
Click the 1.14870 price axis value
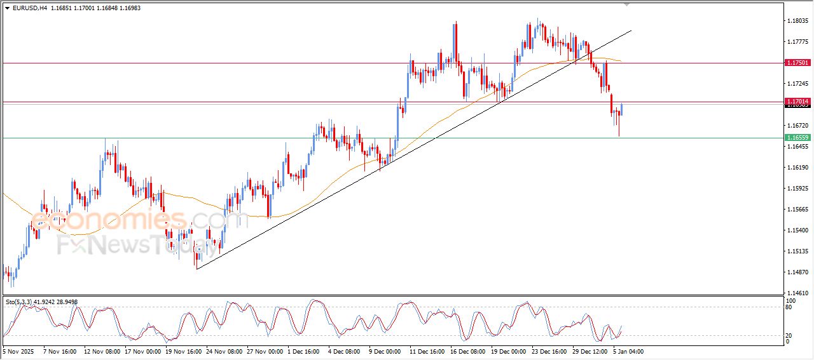798,272
